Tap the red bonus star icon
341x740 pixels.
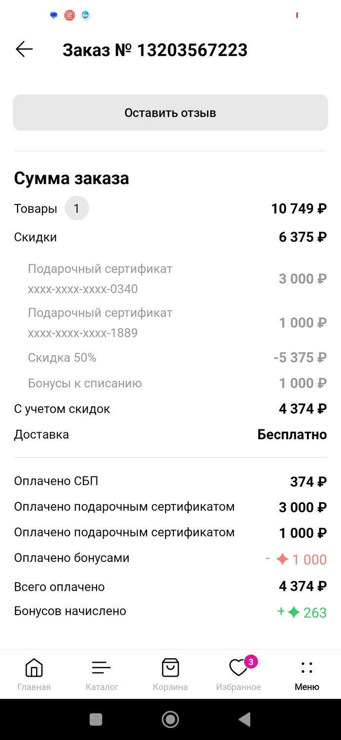[x=282, y=559]
